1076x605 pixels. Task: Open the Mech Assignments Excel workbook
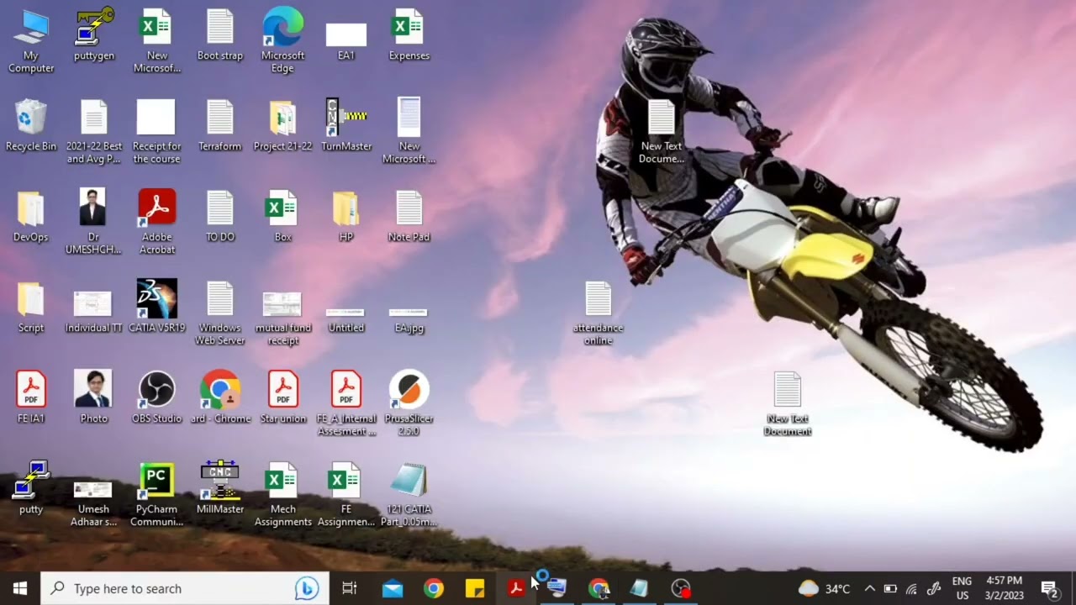283,494
